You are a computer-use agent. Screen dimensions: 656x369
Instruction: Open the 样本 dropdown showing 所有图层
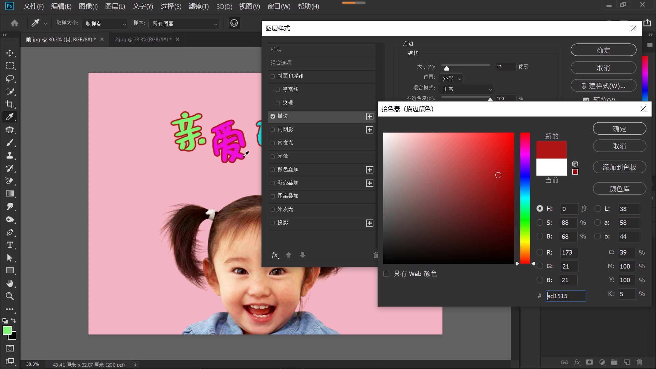tap(184, 24)
